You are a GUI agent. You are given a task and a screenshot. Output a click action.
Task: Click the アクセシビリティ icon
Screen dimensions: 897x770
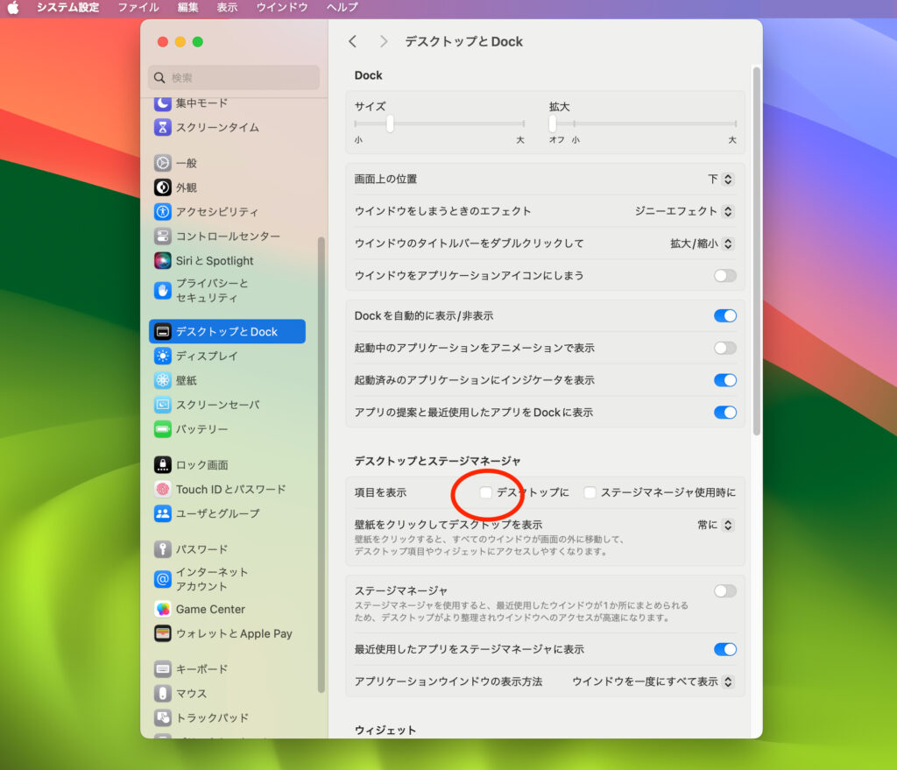pyautogui.click(x=162, y=212)
